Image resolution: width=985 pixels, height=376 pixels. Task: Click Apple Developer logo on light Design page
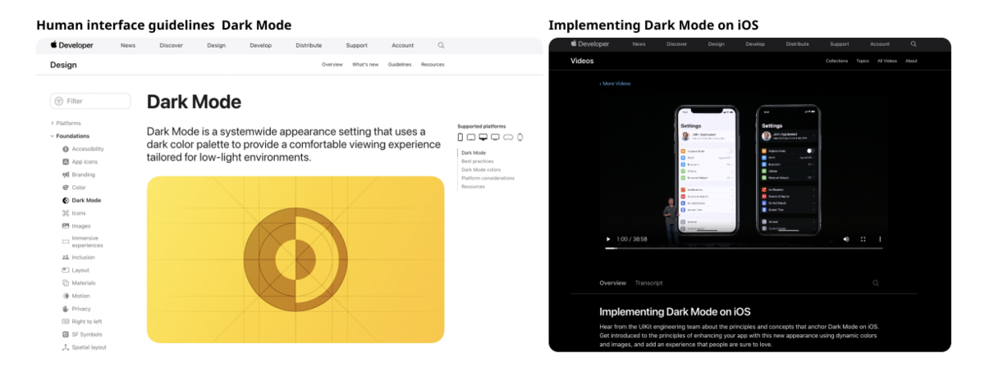72,45
